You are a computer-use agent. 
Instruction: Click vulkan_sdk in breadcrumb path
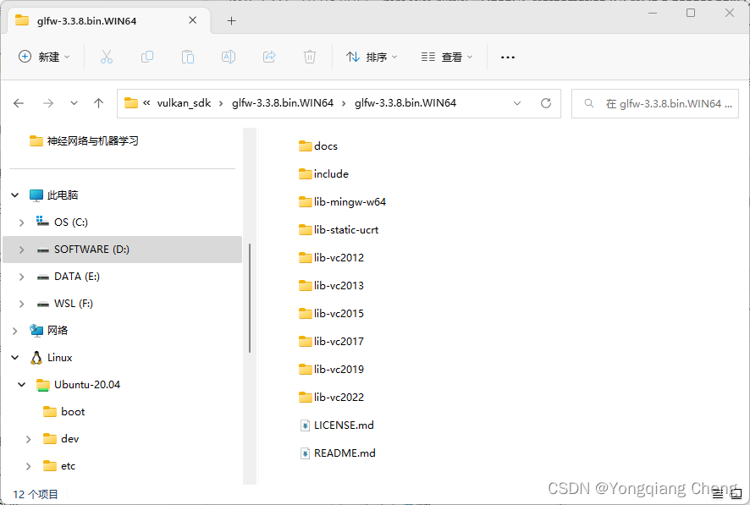[184, 103]
